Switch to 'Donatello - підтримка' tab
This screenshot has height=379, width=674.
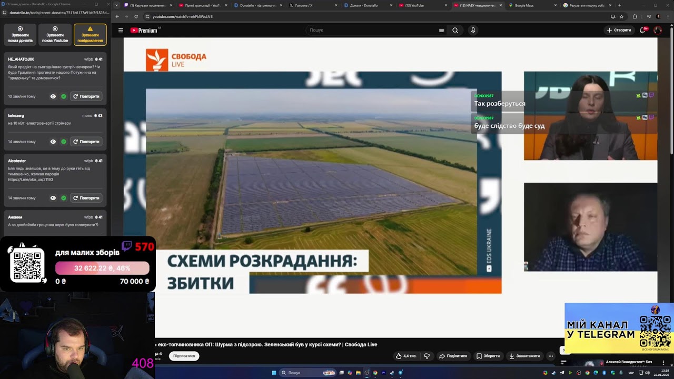[258, 5]
